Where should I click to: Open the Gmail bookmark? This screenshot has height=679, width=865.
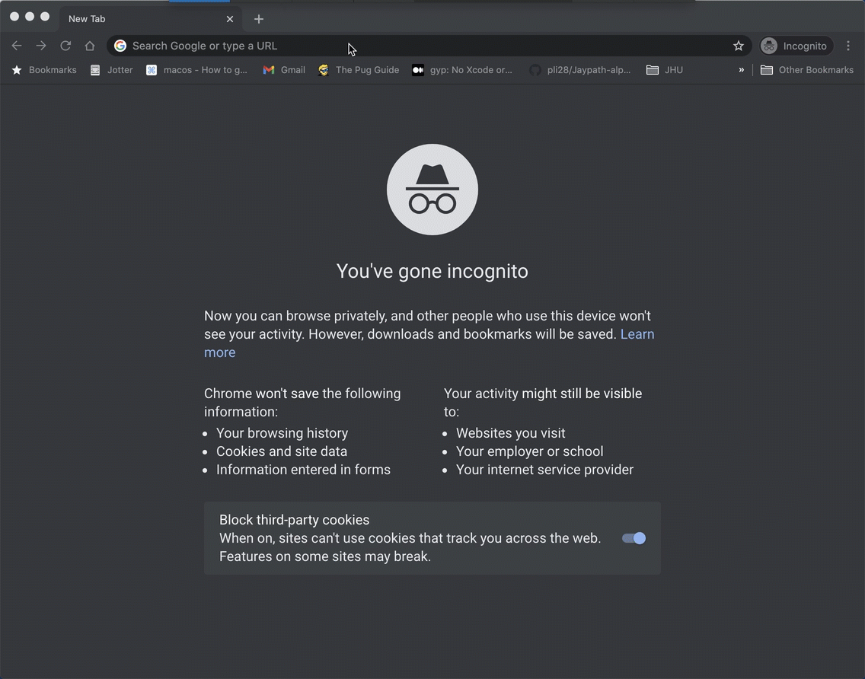283,70
